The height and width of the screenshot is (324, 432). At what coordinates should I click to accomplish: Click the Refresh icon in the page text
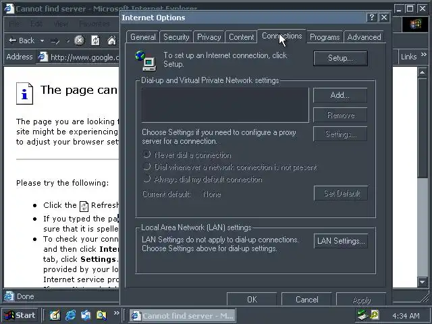click(x=84, y=206)
